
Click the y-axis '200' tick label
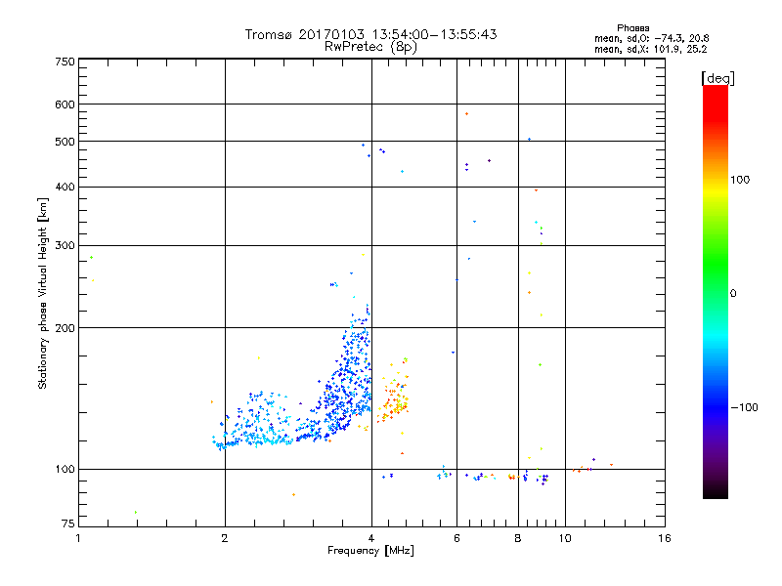65,328
